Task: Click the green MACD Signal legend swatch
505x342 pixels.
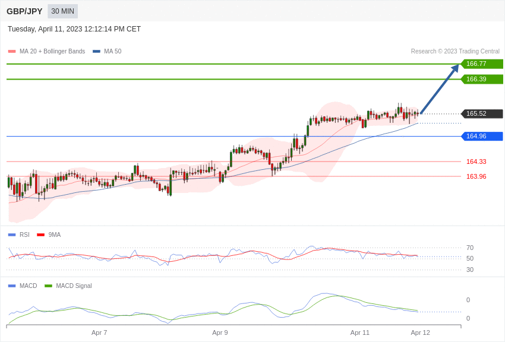Action: (48, 286)
